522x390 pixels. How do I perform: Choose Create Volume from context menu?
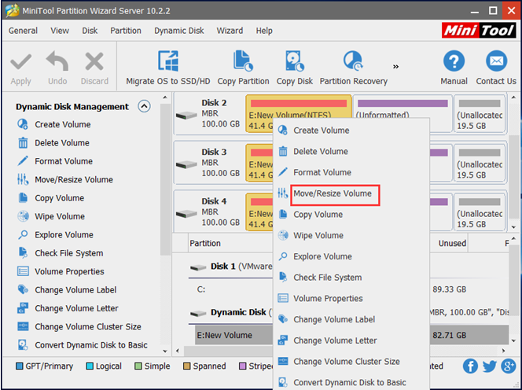click(351, 131)
